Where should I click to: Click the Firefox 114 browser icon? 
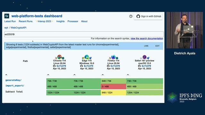coord(113,57)
